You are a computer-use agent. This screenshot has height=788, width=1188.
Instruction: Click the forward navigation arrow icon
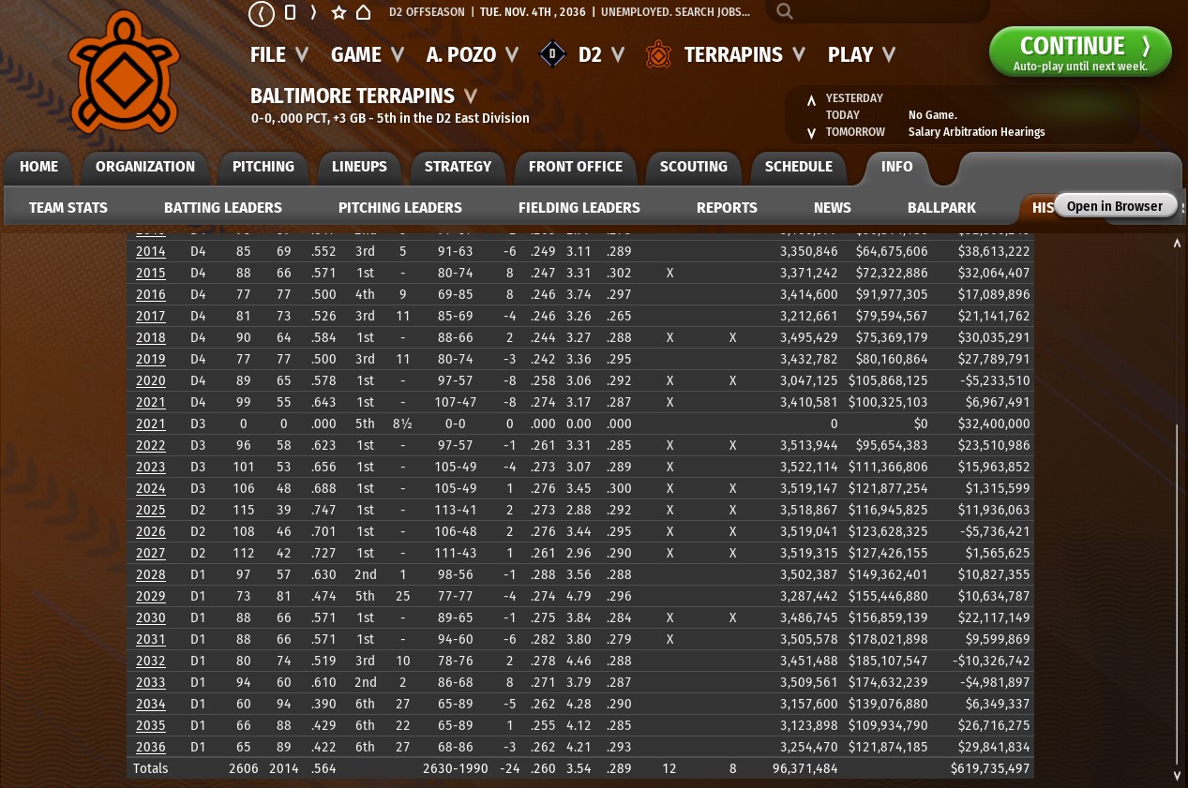pyautogui.click(x=313, y=13)
